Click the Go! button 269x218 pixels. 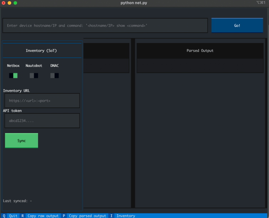[237, 26]
